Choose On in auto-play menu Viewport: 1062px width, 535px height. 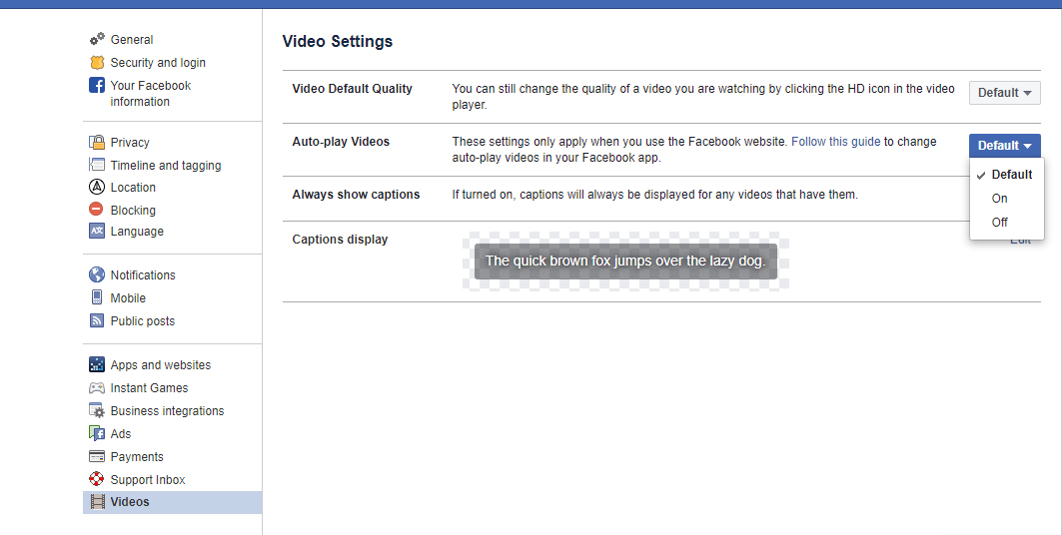click(x=1006, y=199)
